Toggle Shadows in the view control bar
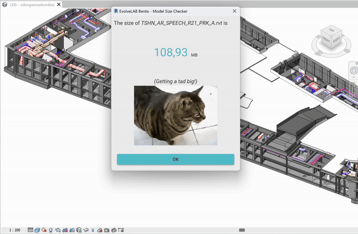This screenshot has height=234, width=358. click(51, 230)
